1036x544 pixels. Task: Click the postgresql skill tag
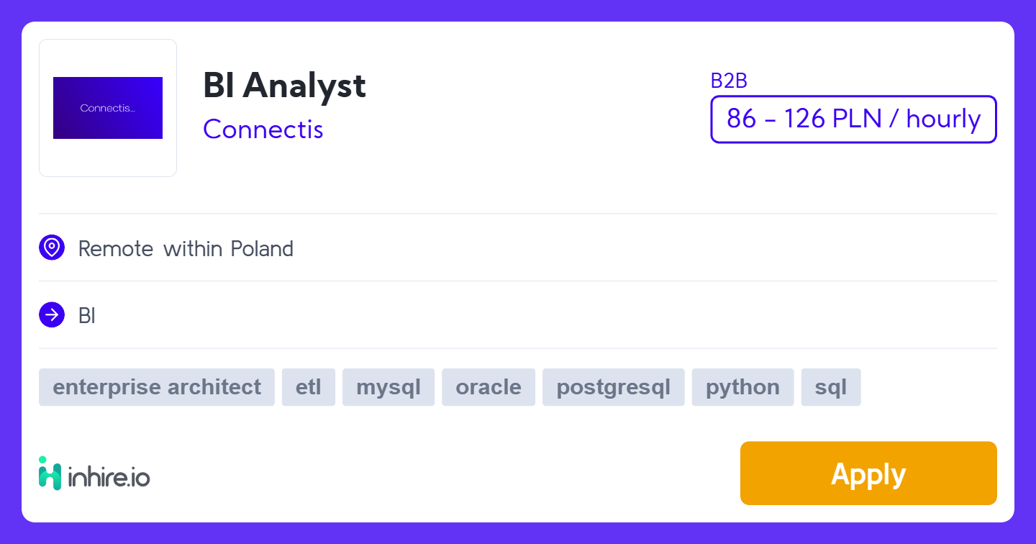(614, 387)
